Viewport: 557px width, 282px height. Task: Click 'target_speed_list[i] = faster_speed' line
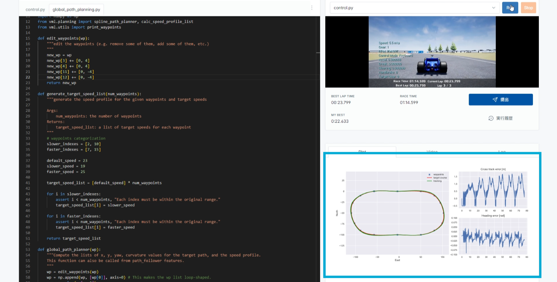(x=95, y=227)
